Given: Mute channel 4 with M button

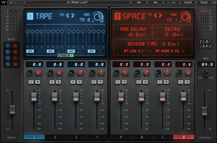Looking at the screenshot, I should click(x=100, y=82).
